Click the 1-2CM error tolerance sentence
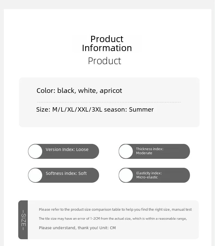The height and width of the screenshot is (246, 215). [113, 219]
